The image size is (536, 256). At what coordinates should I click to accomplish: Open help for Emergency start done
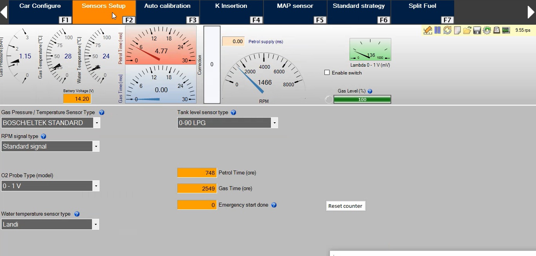click(274, 205)
